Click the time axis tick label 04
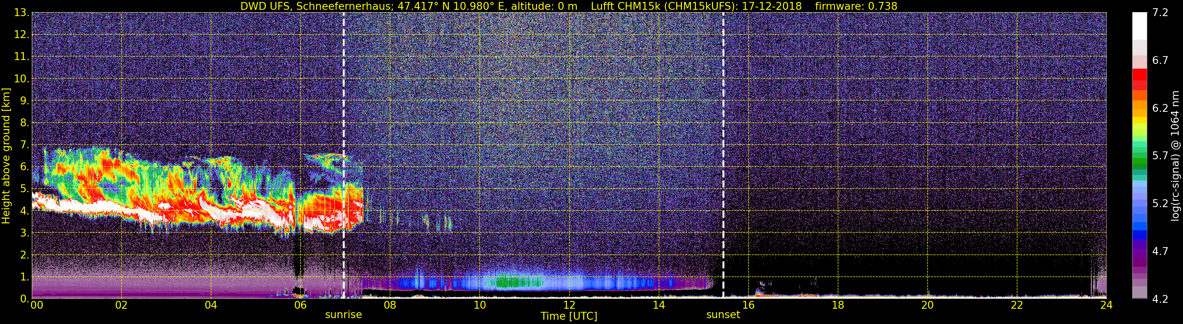The height and width of the screenshot is (324, 1183). 211,305
